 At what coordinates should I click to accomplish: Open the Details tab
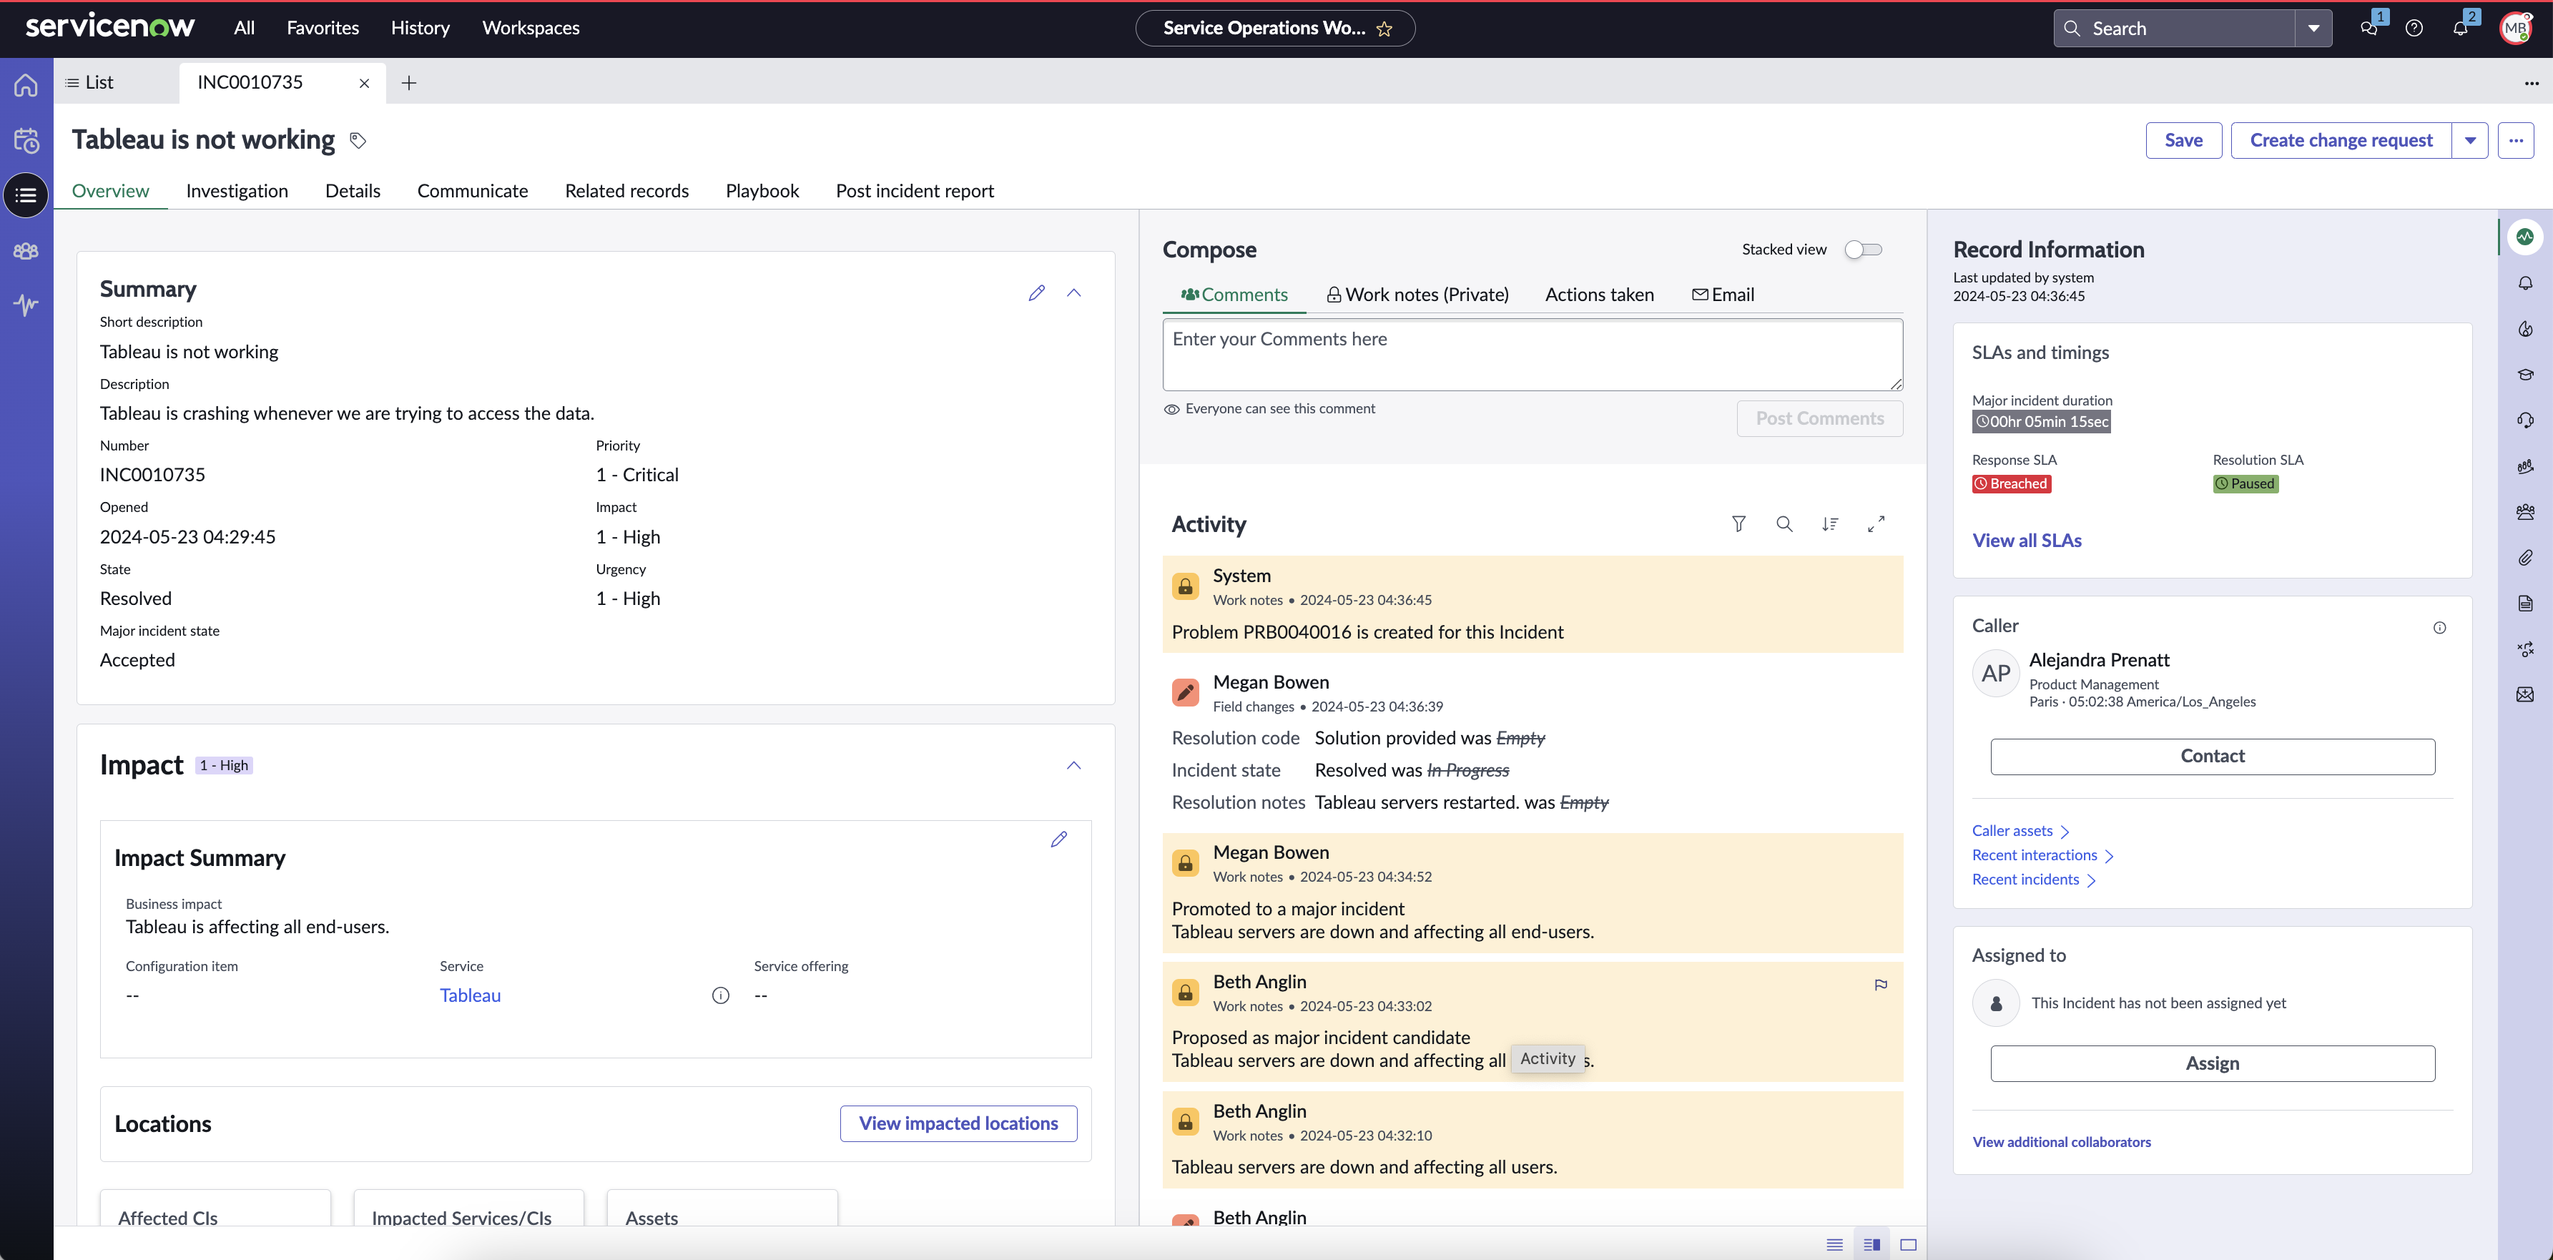coord(353,190)
